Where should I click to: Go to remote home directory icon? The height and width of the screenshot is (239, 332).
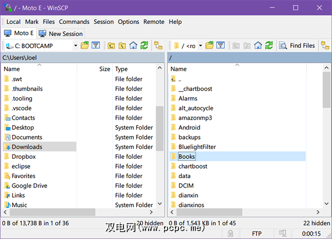258,45
